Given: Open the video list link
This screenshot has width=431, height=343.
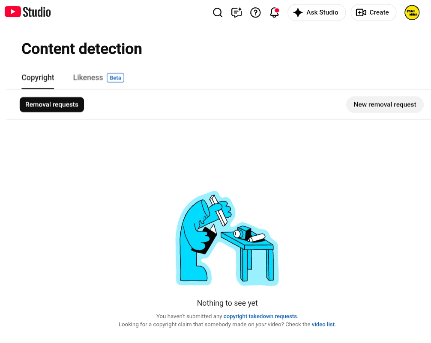Looking at the screenshot, I should pos(323,324).
